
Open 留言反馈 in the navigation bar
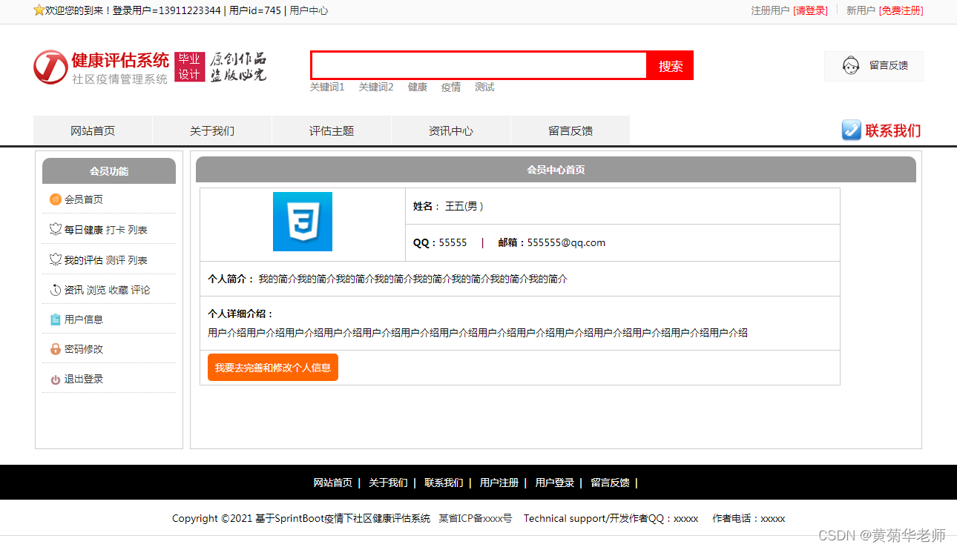pos(570,131)
